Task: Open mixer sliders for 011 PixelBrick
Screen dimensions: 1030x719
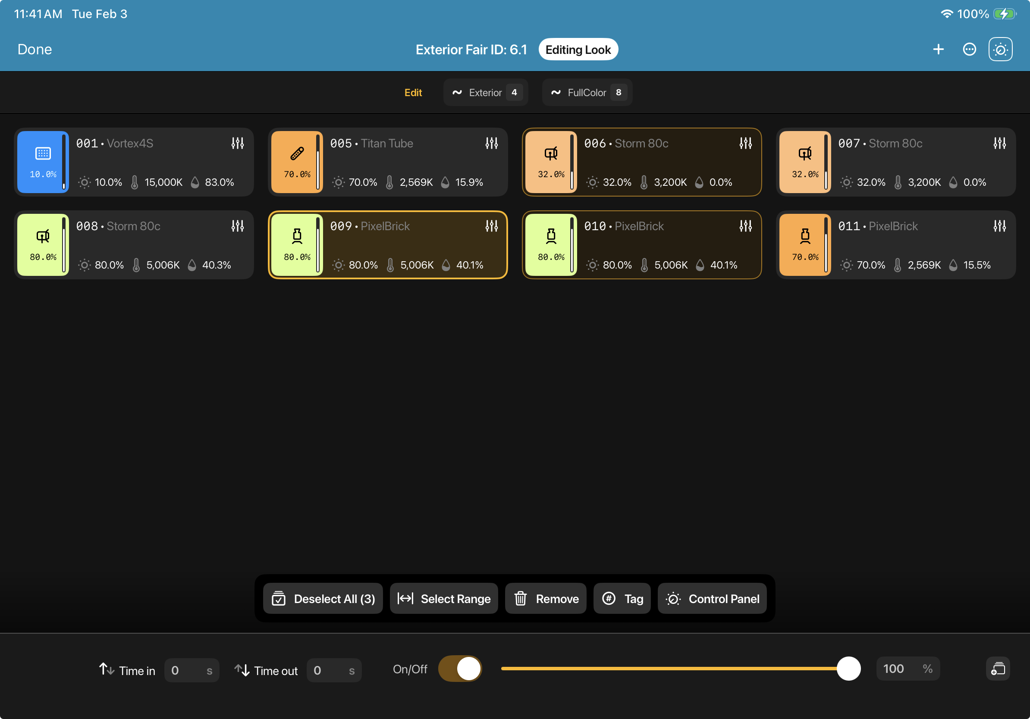Action: click(999, 226)
